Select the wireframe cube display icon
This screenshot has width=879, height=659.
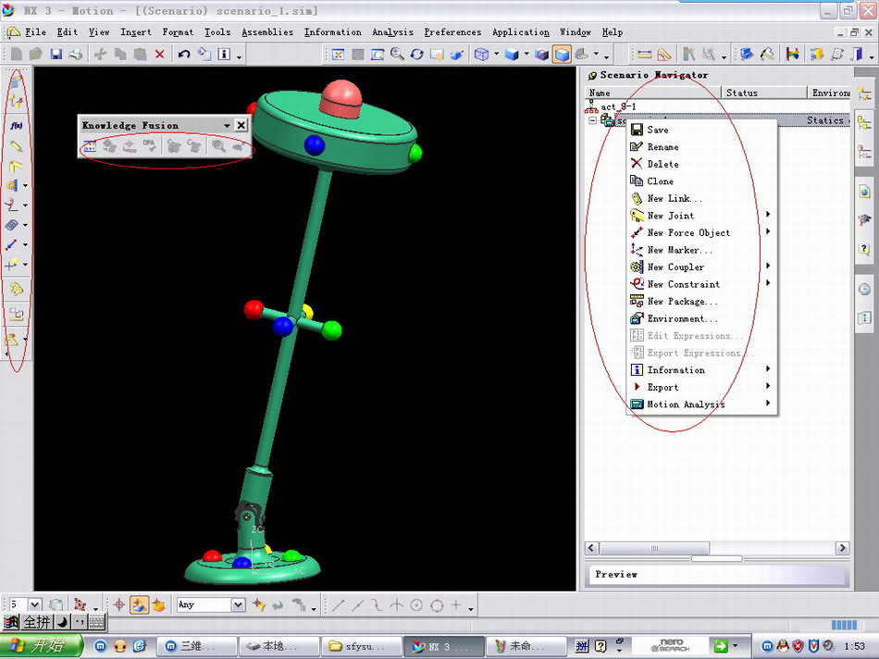click(x=481, y=54)
